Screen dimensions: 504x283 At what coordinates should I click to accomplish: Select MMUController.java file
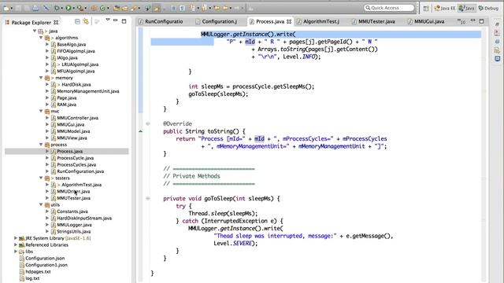[x=77, y=118]
